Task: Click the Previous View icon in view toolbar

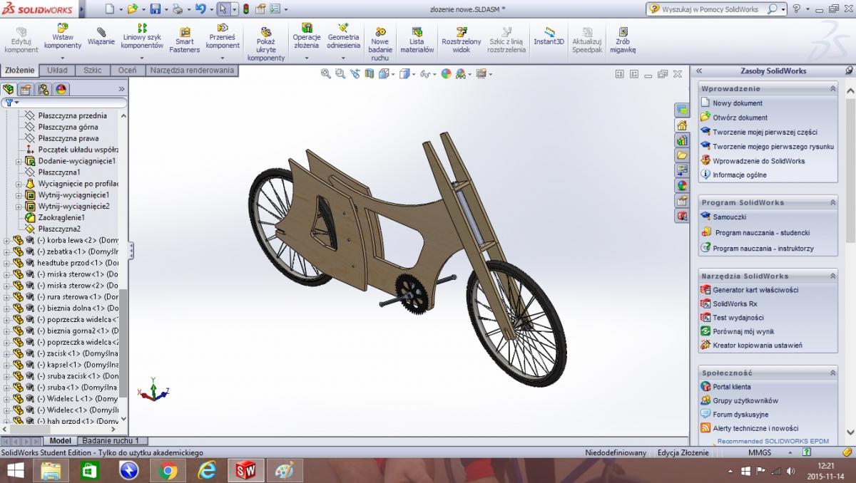Action: click(x=355, y=73)
